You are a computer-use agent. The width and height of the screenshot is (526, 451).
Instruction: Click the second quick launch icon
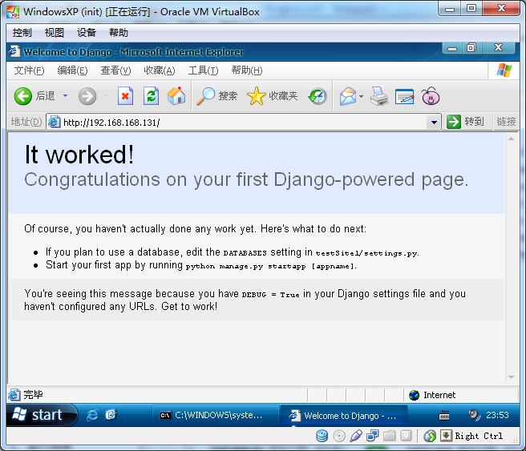[111, 415]
